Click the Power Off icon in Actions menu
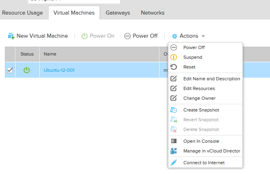The width and height of the screenshot is (270, 174). click(174, 47)
